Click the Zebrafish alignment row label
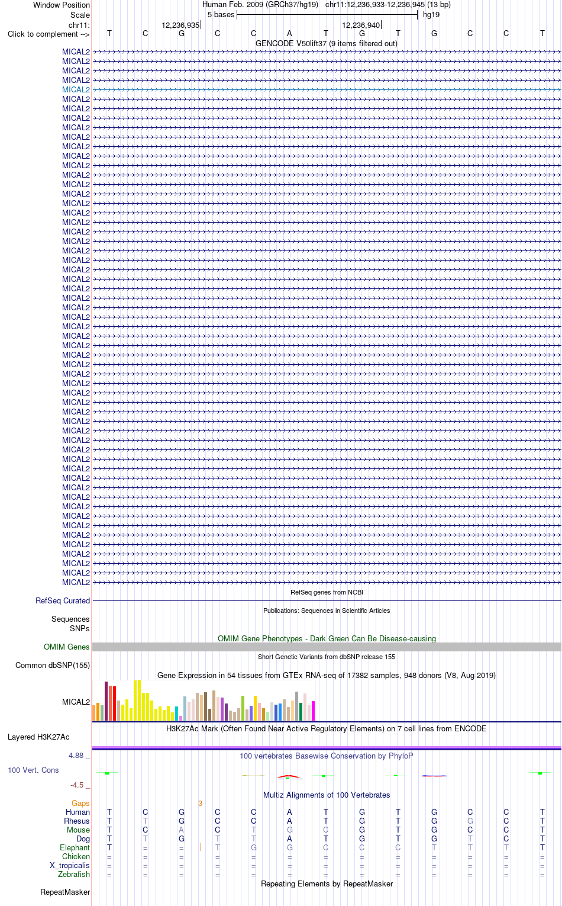The height and width of the screenshot is (906, 562). (74, 874)
